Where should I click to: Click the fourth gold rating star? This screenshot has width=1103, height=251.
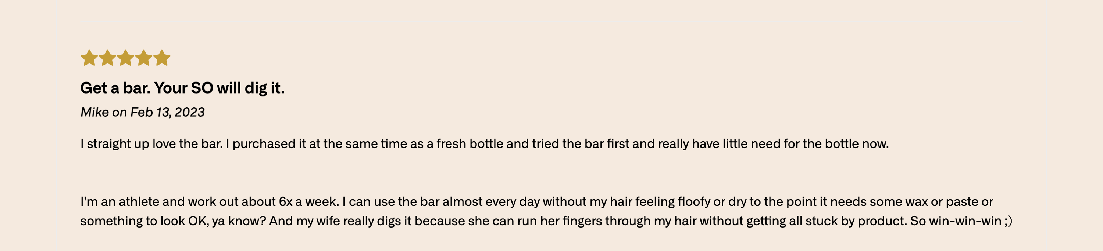click(143, 58)
